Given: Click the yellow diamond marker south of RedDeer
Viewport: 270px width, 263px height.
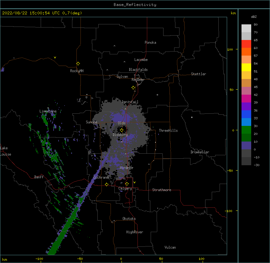Looking at the screenshot, I should click(133, 88).
